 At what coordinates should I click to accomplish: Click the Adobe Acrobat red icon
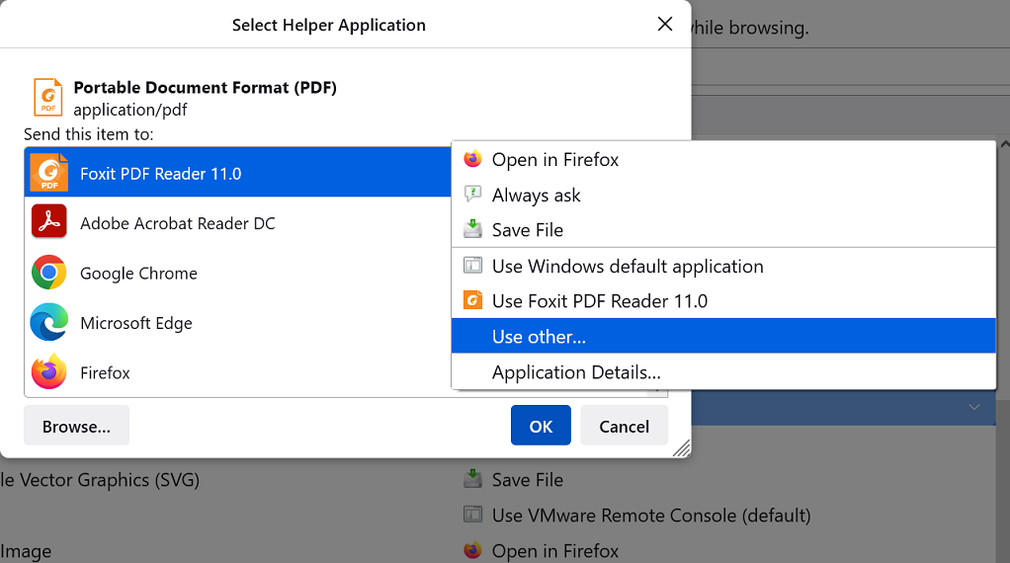[49, 221]
